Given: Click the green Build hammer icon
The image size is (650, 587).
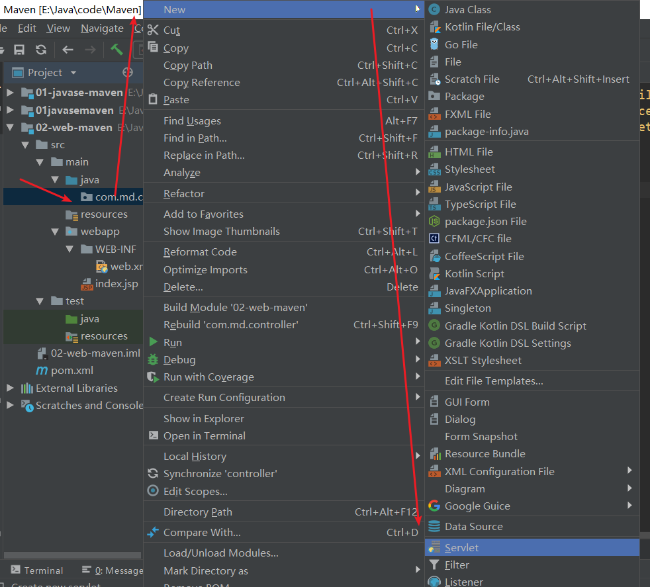Looking at the screenshot, I should click(x=116, y=50).
